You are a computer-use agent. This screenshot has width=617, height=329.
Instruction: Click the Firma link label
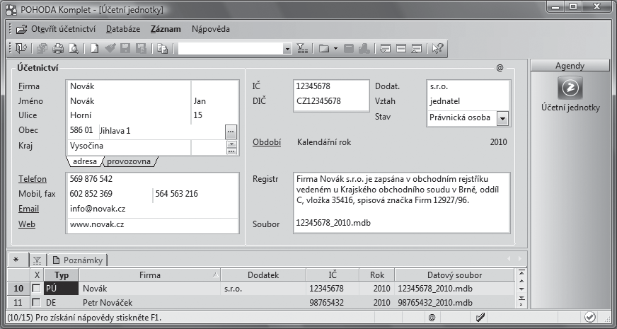tap(29, 86)
